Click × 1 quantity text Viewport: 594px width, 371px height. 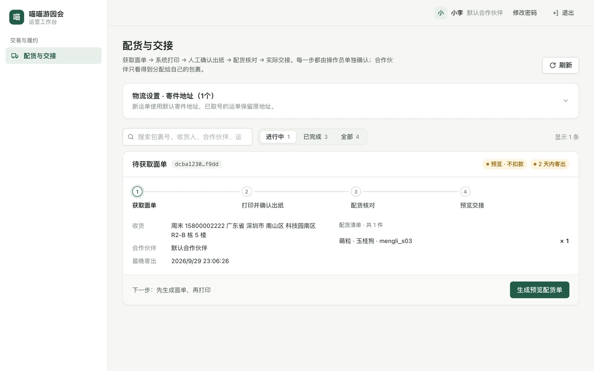564,241
